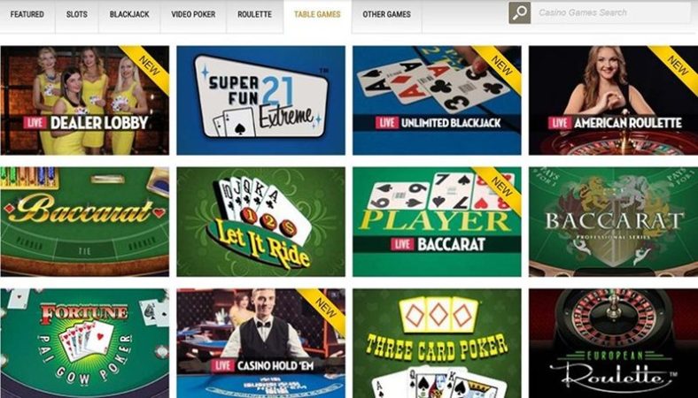
Task: Open Live Casino Hold'em tile
Action: coord(260,343)
